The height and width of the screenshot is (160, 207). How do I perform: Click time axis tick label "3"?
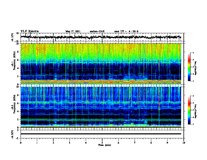pyautogui.click(x=70, y=142)
